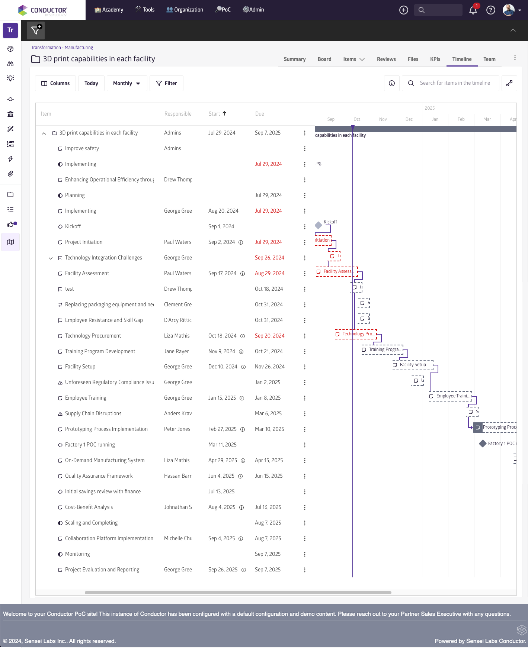The image size is (528, 648).
Task: Open the Monthly scale dropdown
Action: click(x=127, y=83)
